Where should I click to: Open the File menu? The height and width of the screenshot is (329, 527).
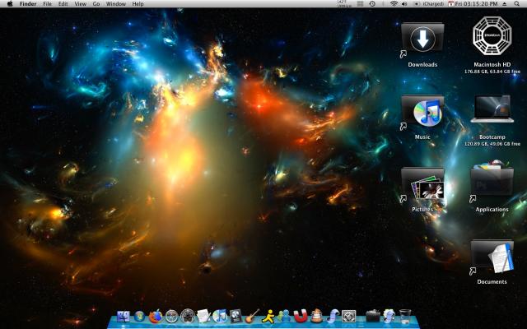(47, 4)
